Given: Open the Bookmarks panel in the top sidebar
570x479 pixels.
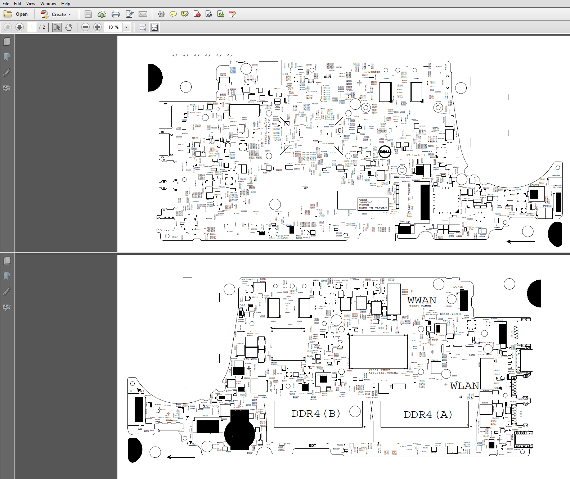Looking at the screenshot, I should click(x=7, y=57).
